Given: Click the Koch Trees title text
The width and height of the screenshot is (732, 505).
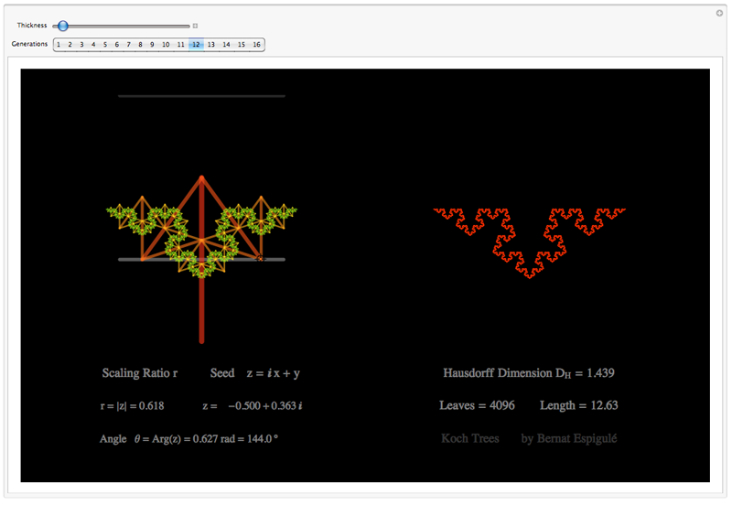Looking at the screenshot, I should (470, 438).
